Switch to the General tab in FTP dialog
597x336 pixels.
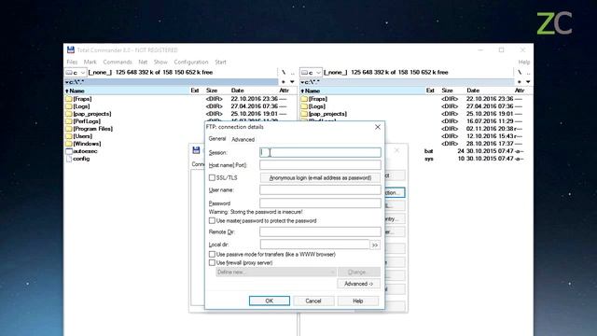(217, 139)
